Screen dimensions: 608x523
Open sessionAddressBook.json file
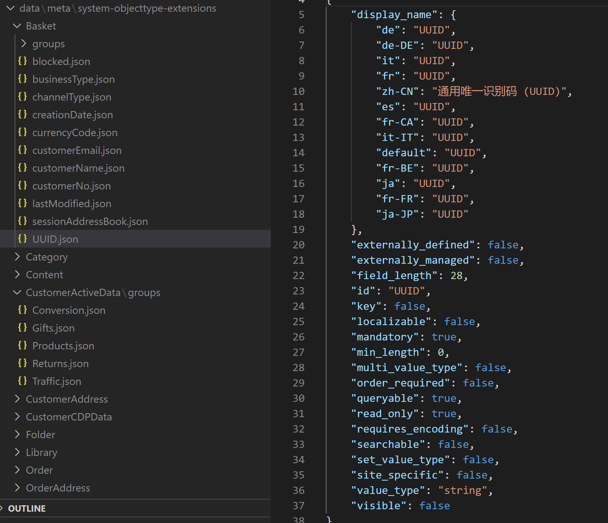[90, 221]
